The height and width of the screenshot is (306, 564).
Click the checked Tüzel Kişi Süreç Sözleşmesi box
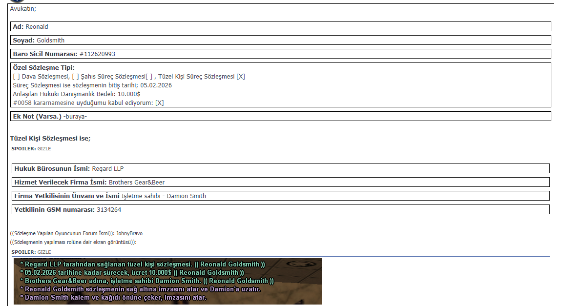pos(241,77)
